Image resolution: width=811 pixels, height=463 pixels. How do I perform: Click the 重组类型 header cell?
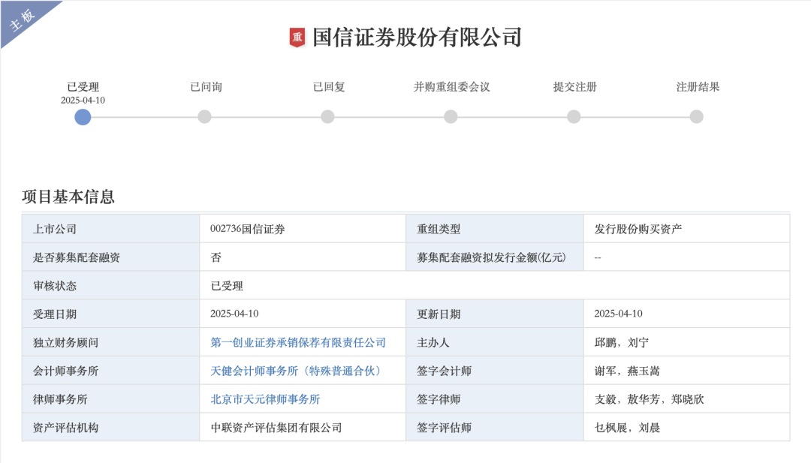coord(495,229)
